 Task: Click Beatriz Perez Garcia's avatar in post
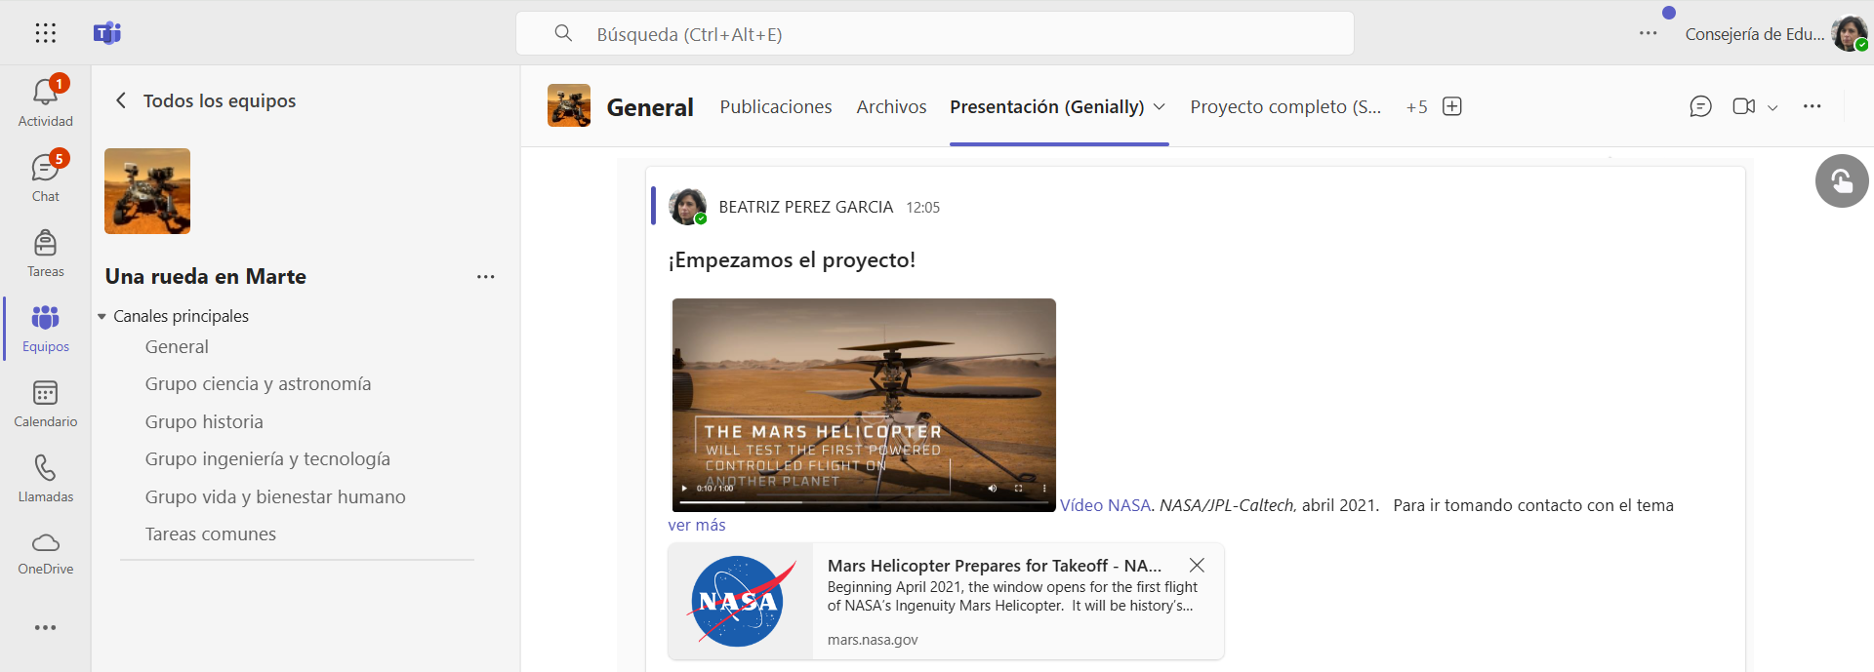687,207
